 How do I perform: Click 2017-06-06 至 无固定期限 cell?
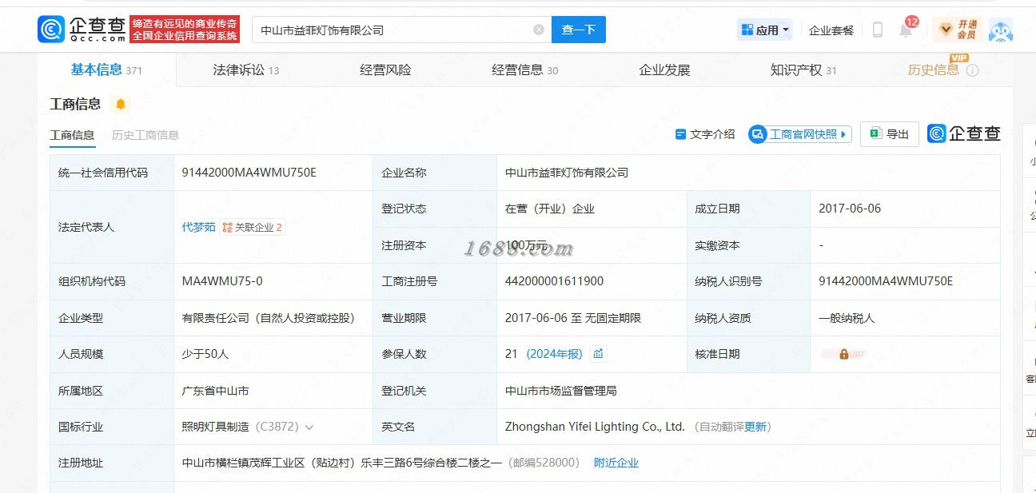coord(573,318)
